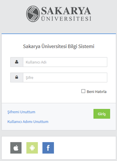Screen dimensions: 117x161
Task: Click the user silhouette icon beside username
Action: tap(17, 62)
